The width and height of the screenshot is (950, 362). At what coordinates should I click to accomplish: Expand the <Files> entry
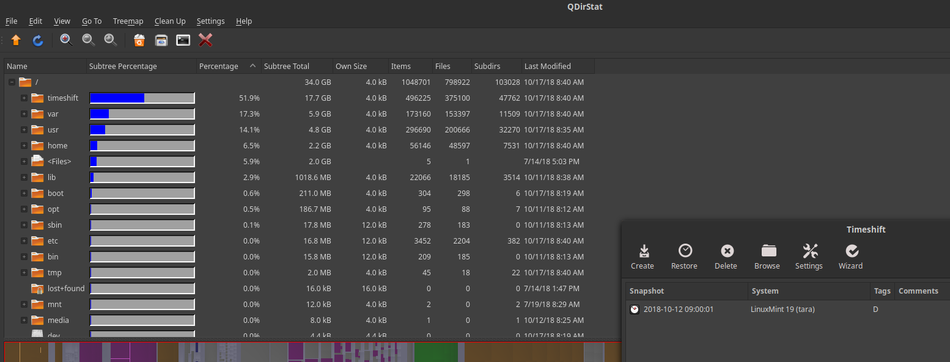click(24, 161)
